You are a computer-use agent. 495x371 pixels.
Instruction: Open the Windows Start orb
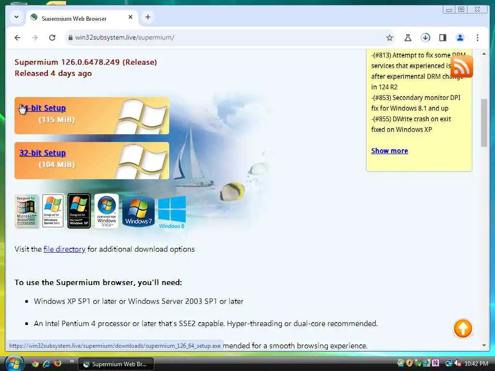tap(14, 363)
